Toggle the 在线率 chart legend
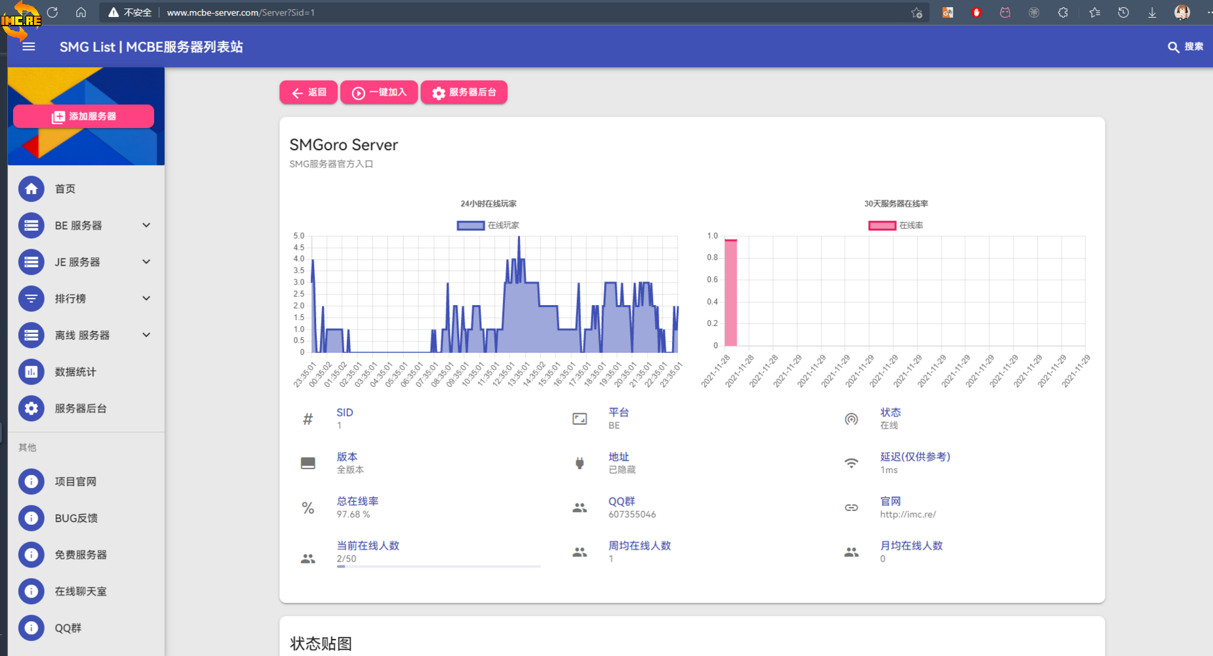This screenshot has height=656, width=1213. coord(896,226)
